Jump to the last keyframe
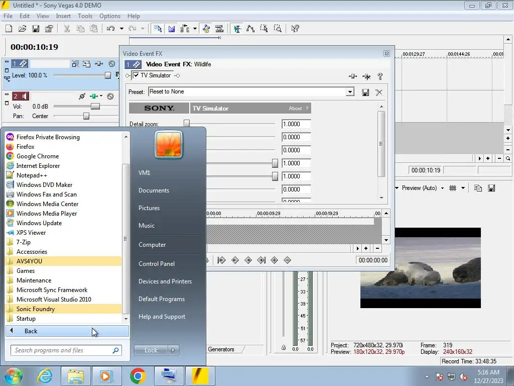The height and width of the screenshot is (386, 514). pos(261,260)
